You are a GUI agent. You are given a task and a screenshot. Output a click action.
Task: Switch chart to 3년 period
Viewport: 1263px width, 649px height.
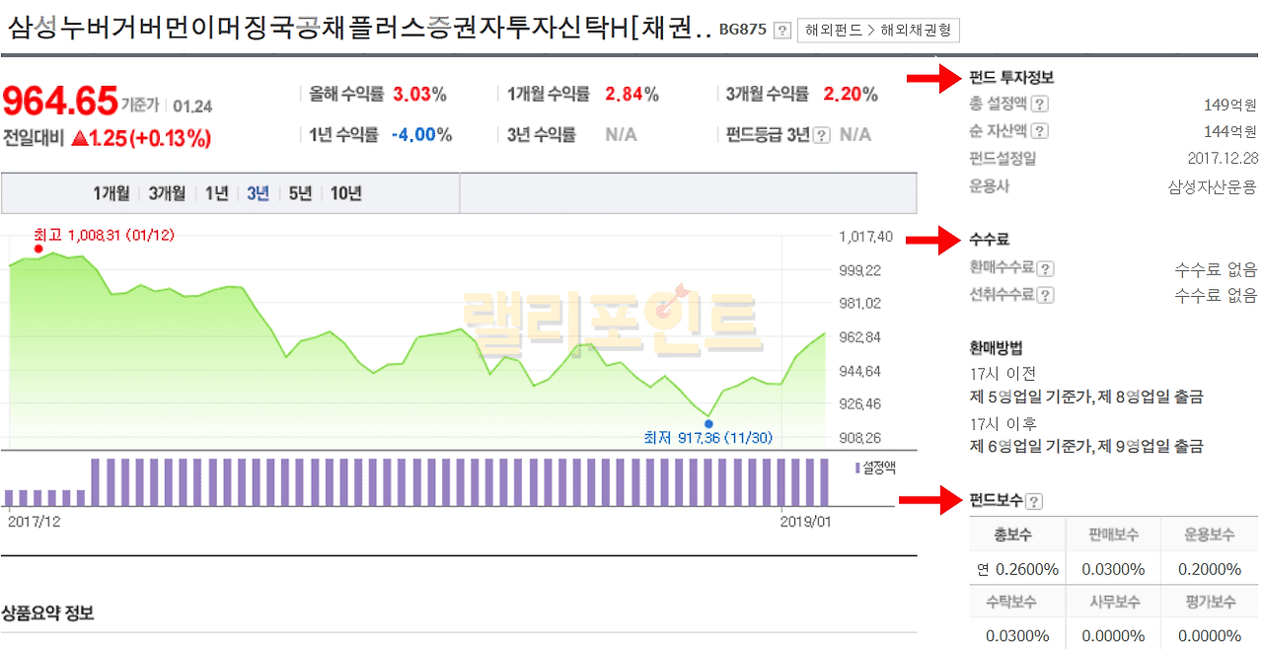(x=258, y=193)
